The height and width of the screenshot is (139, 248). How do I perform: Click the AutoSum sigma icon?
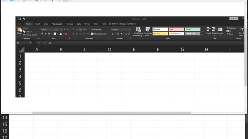(227, 28)
